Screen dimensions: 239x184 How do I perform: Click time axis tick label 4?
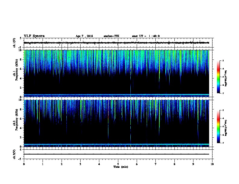[x=99, y=164]
